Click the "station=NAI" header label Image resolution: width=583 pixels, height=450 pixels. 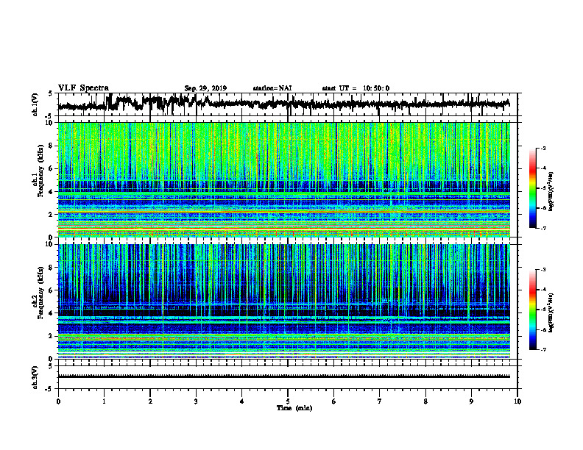coord(272,88)
